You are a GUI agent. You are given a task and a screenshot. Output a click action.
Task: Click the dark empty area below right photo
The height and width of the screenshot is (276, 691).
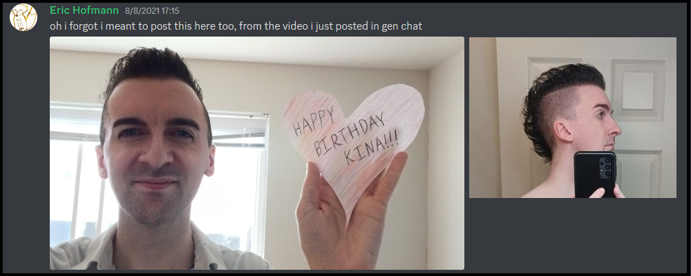click(573, 233)
